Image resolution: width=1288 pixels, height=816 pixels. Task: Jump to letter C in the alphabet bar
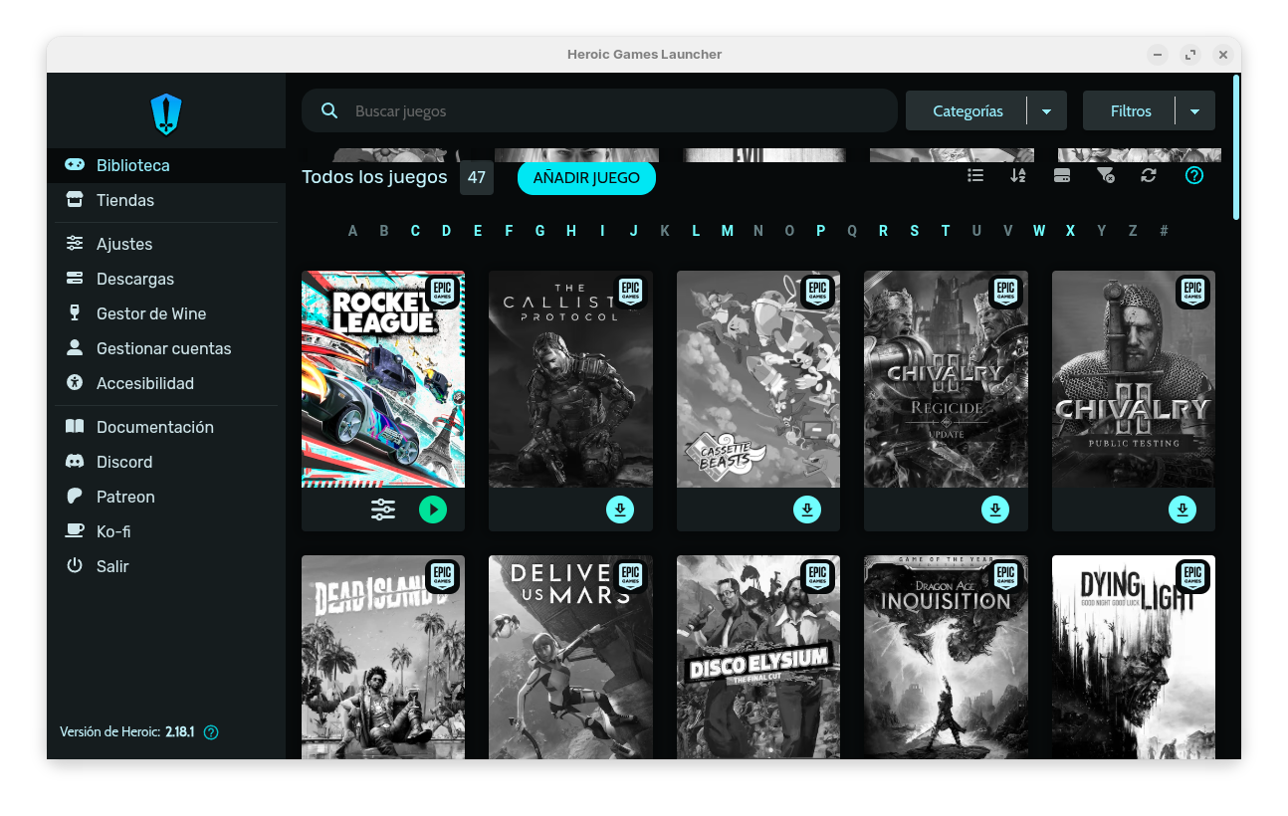tap(415, 231)
